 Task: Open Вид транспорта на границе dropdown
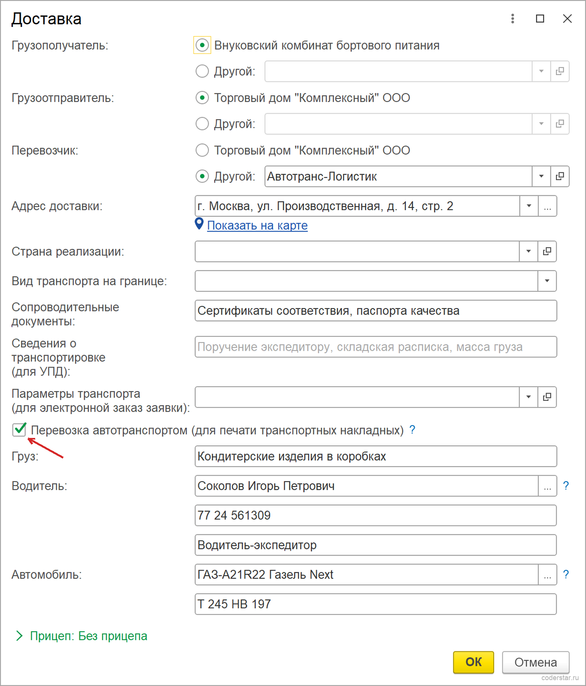click(547, 281)
